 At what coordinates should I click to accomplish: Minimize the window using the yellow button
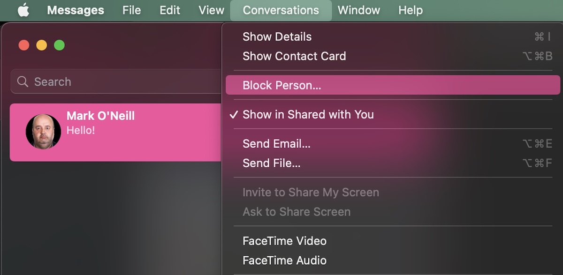[x=42, y=45]
